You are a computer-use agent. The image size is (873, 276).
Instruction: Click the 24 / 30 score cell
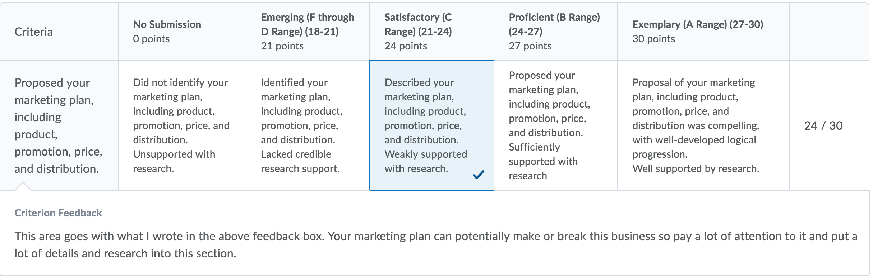823,125
